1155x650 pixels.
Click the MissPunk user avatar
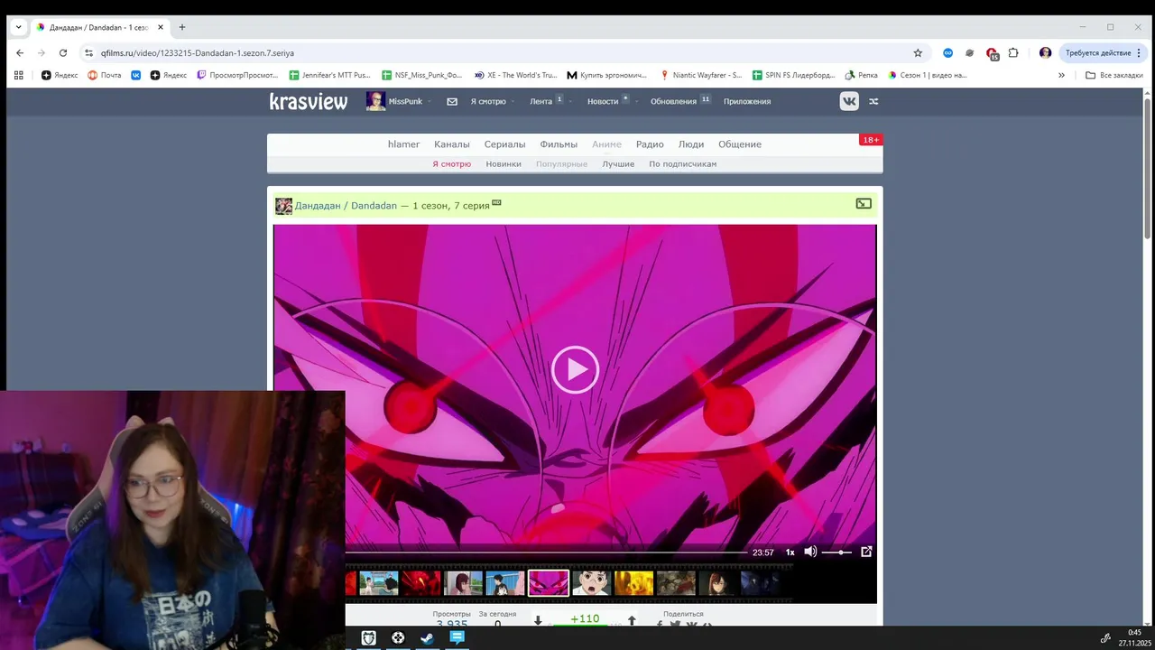point(375,101)
